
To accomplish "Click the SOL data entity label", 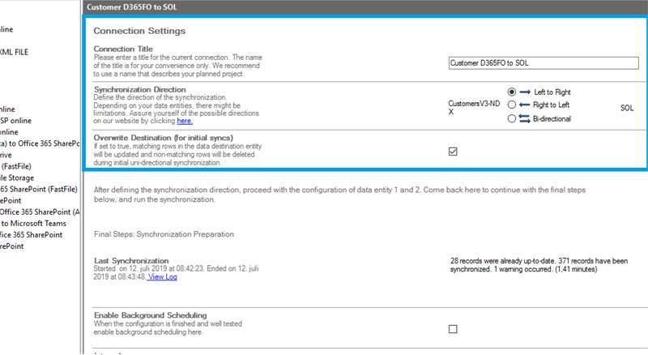I will coord(627,107).
